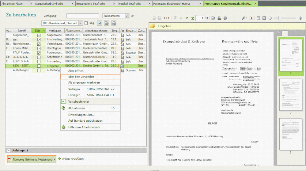Uncheck Eilig for the Klageschrift row
Image resolution: width=306 pixels, height=171 pixels.
[x=39, y=36]
